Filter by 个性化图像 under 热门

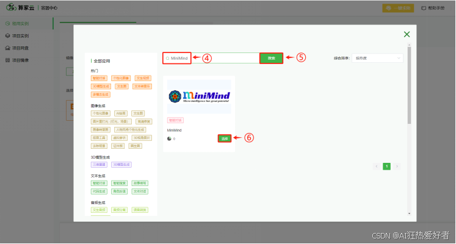coord(121,78)
